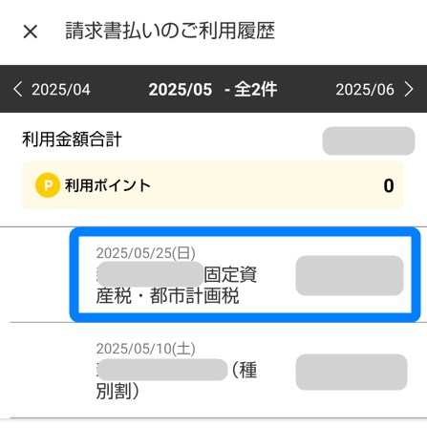Tap the masked amount of the 05/25 payment
Image resolution: width=427 pixels, height=428 pixels.
pyautogui.click(x=350, y=275)
